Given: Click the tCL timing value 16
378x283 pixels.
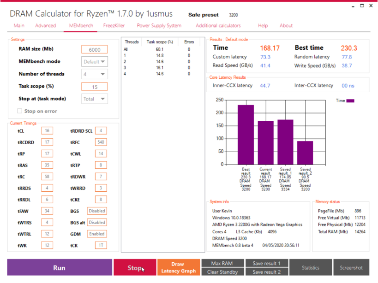Looking at the screenshot, I should pos(47,131).
